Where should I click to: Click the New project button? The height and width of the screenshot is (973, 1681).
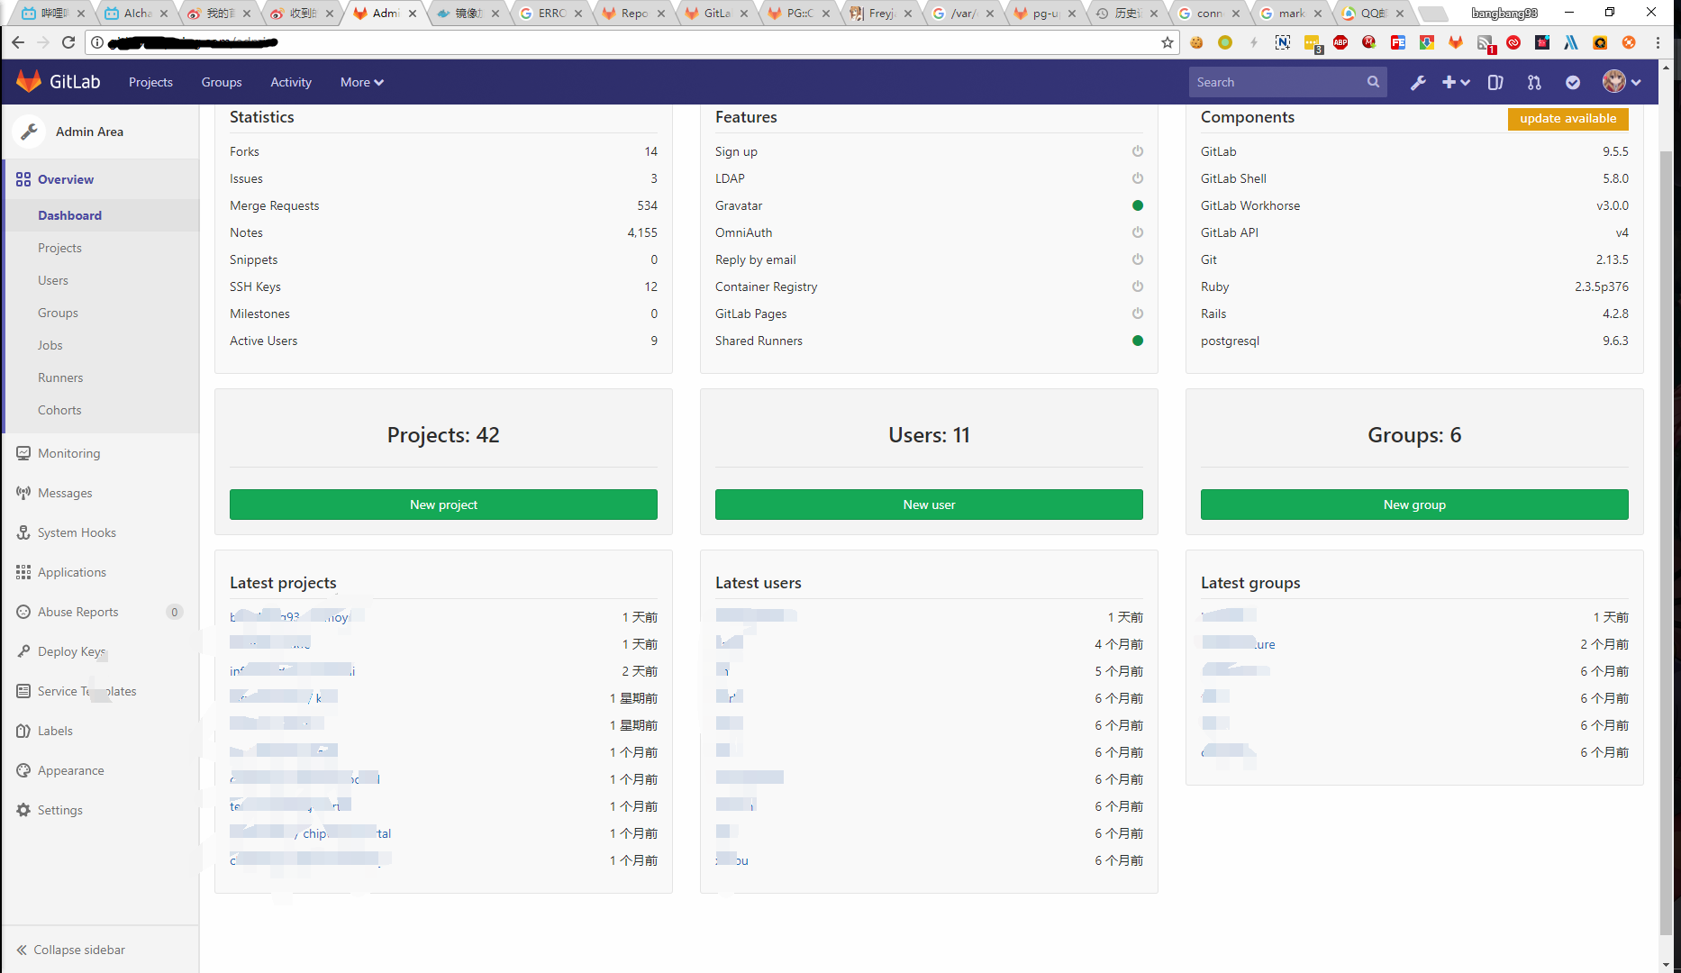443,505
